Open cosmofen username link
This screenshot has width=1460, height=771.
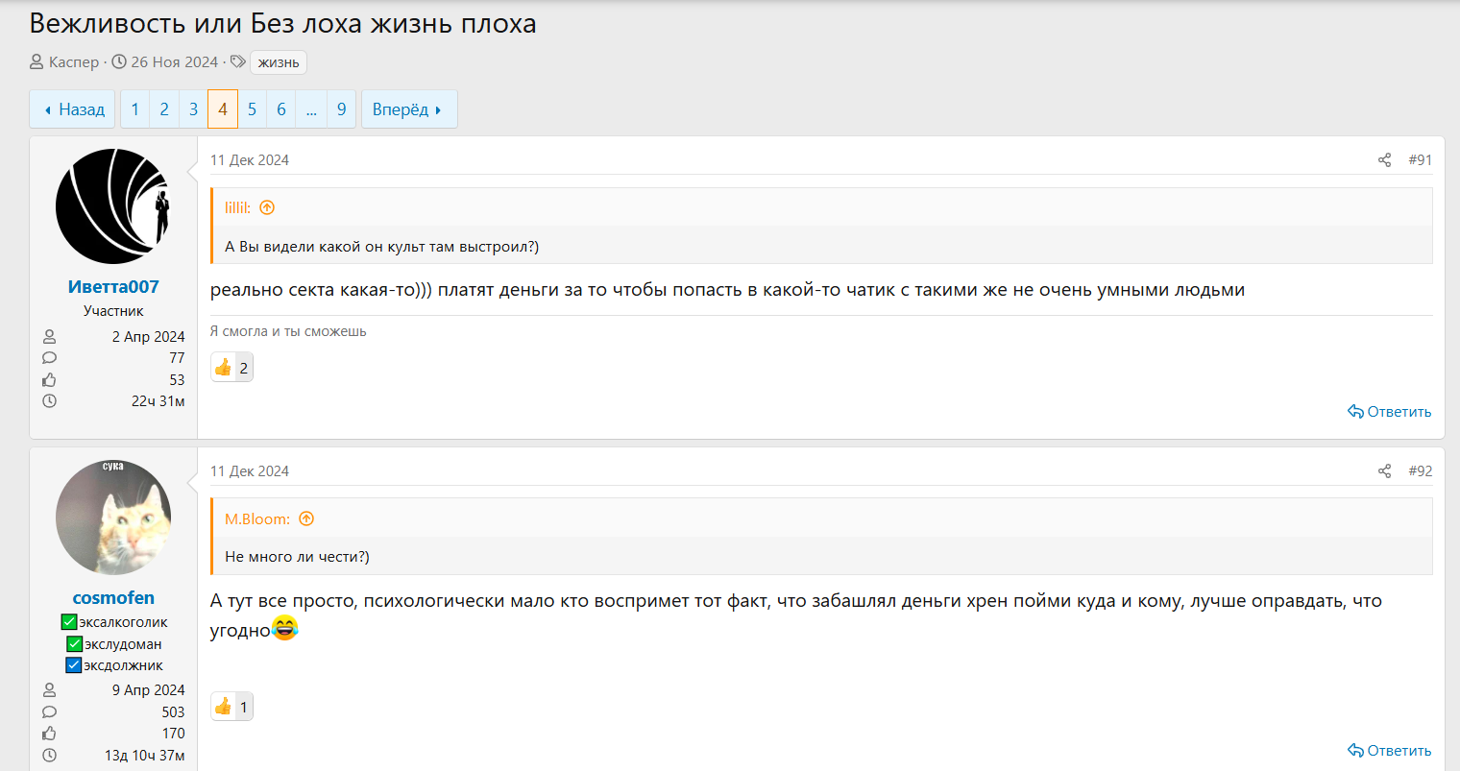113,598
